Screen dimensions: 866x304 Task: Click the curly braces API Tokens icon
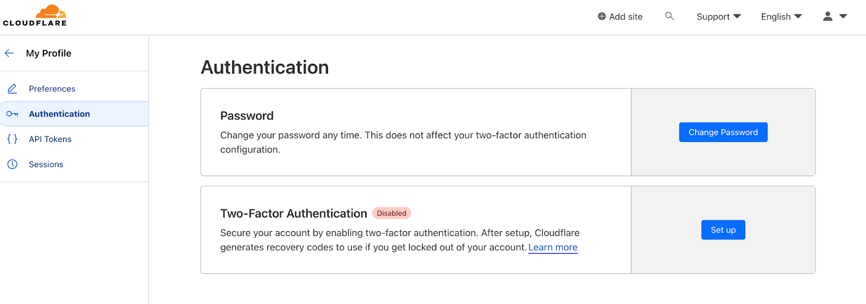[x=12, y=139]
